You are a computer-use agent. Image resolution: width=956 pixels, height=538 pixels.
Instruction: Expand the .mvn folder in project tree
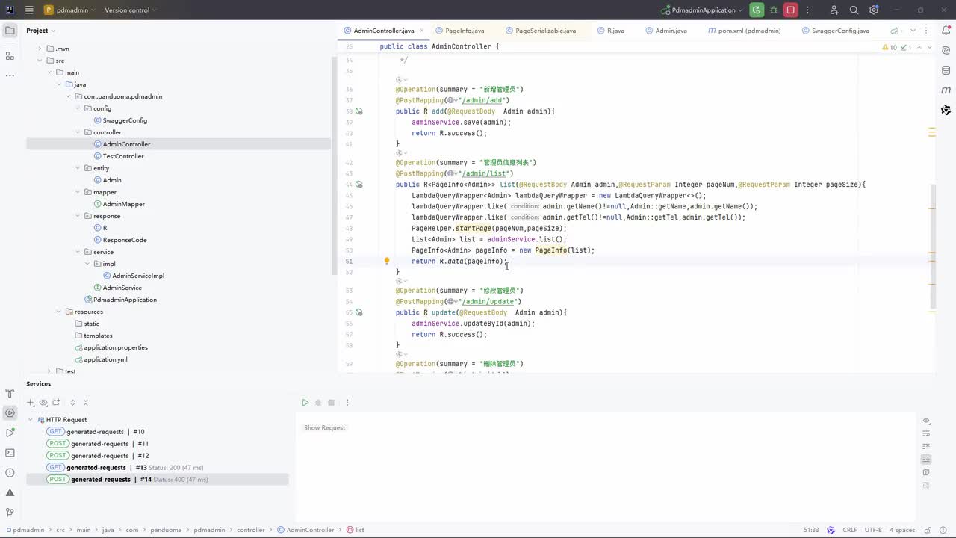tap(40, 49)
